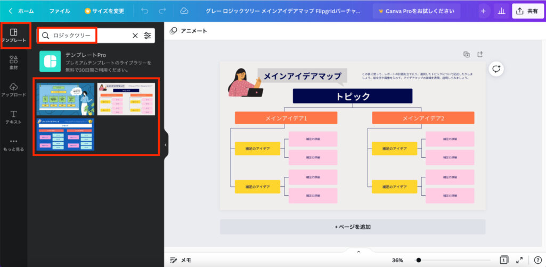The width and height of the screenshot is (546, 267).
Task: Open もっと見る in the sidebar
Action: point(13,145)
